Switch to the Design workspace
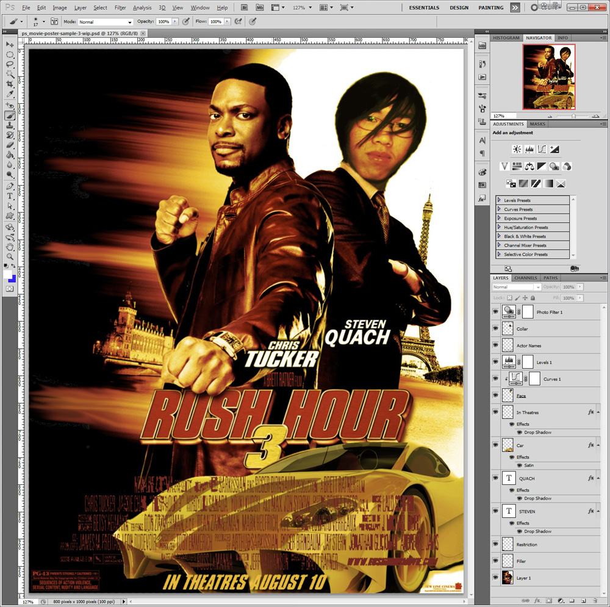 coord(459,7)
